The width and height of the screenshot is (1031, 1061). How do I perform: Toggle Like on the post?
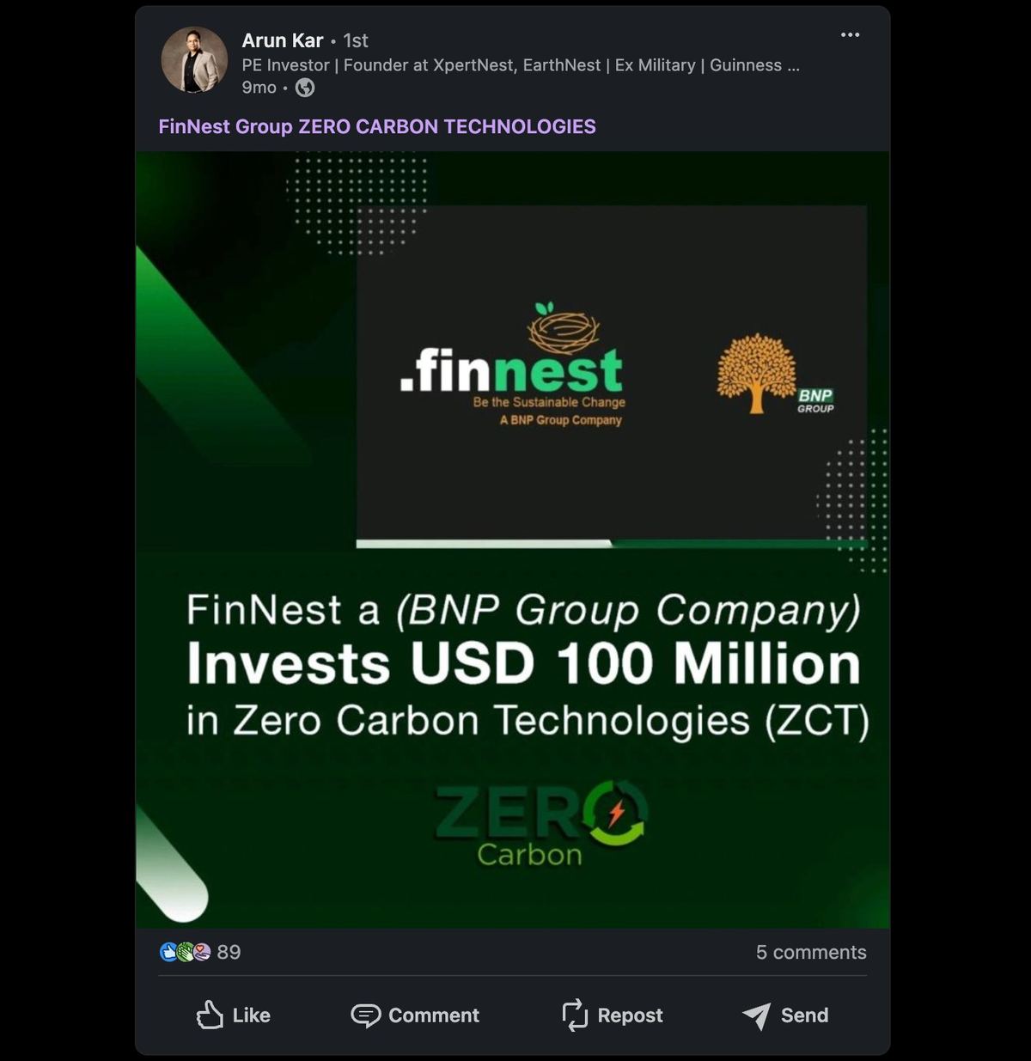(x=233, y=1015)
